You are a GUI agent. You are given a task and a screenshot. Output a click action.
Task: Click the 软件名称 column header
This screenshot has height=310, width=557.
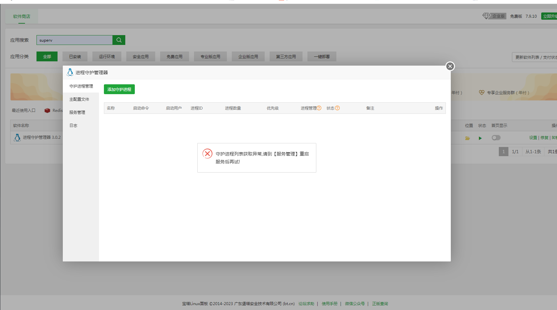(x=21, y=125)
